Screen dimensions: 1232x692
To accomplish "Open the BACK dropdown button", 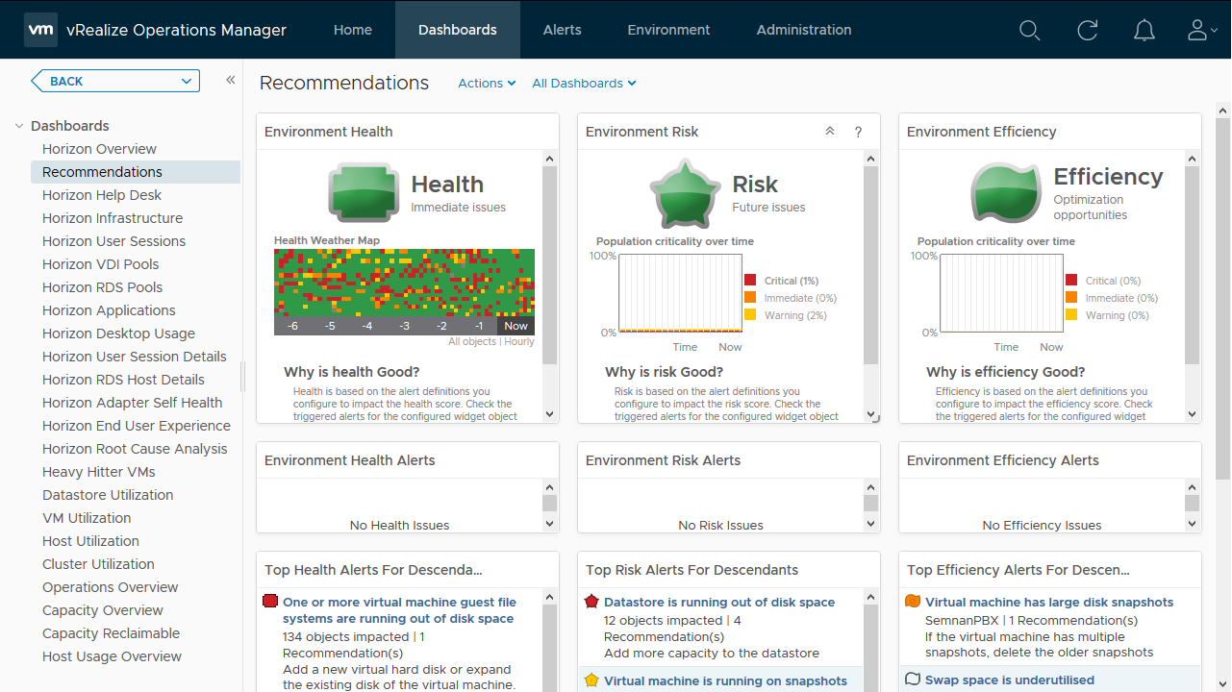I will coord(115,82).
